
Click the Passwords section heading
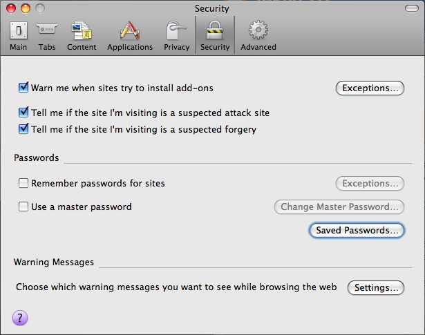(x=37, y=157)
